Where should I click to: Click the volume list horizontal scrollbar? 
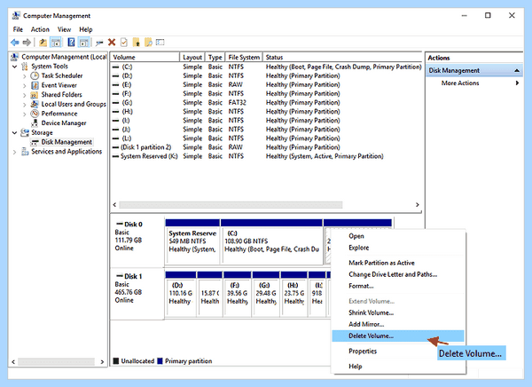coord(231,205)
